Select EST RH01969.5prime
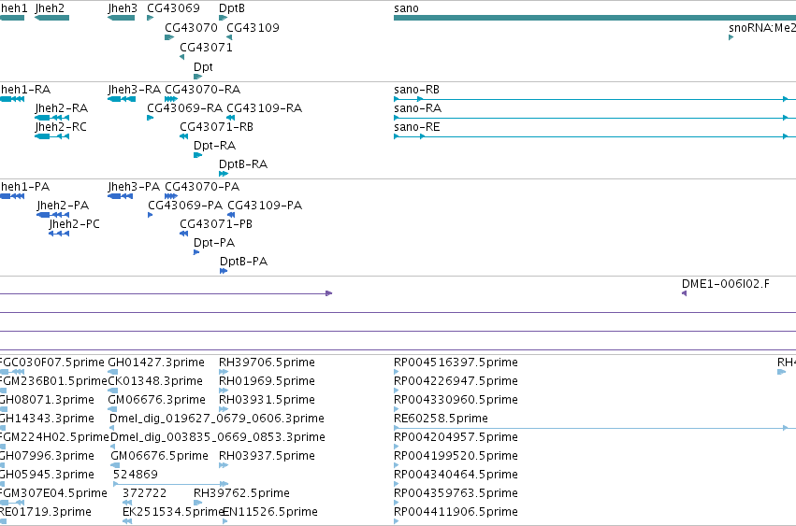The height and width of the screenshot is (526, 796). point(267,381)
